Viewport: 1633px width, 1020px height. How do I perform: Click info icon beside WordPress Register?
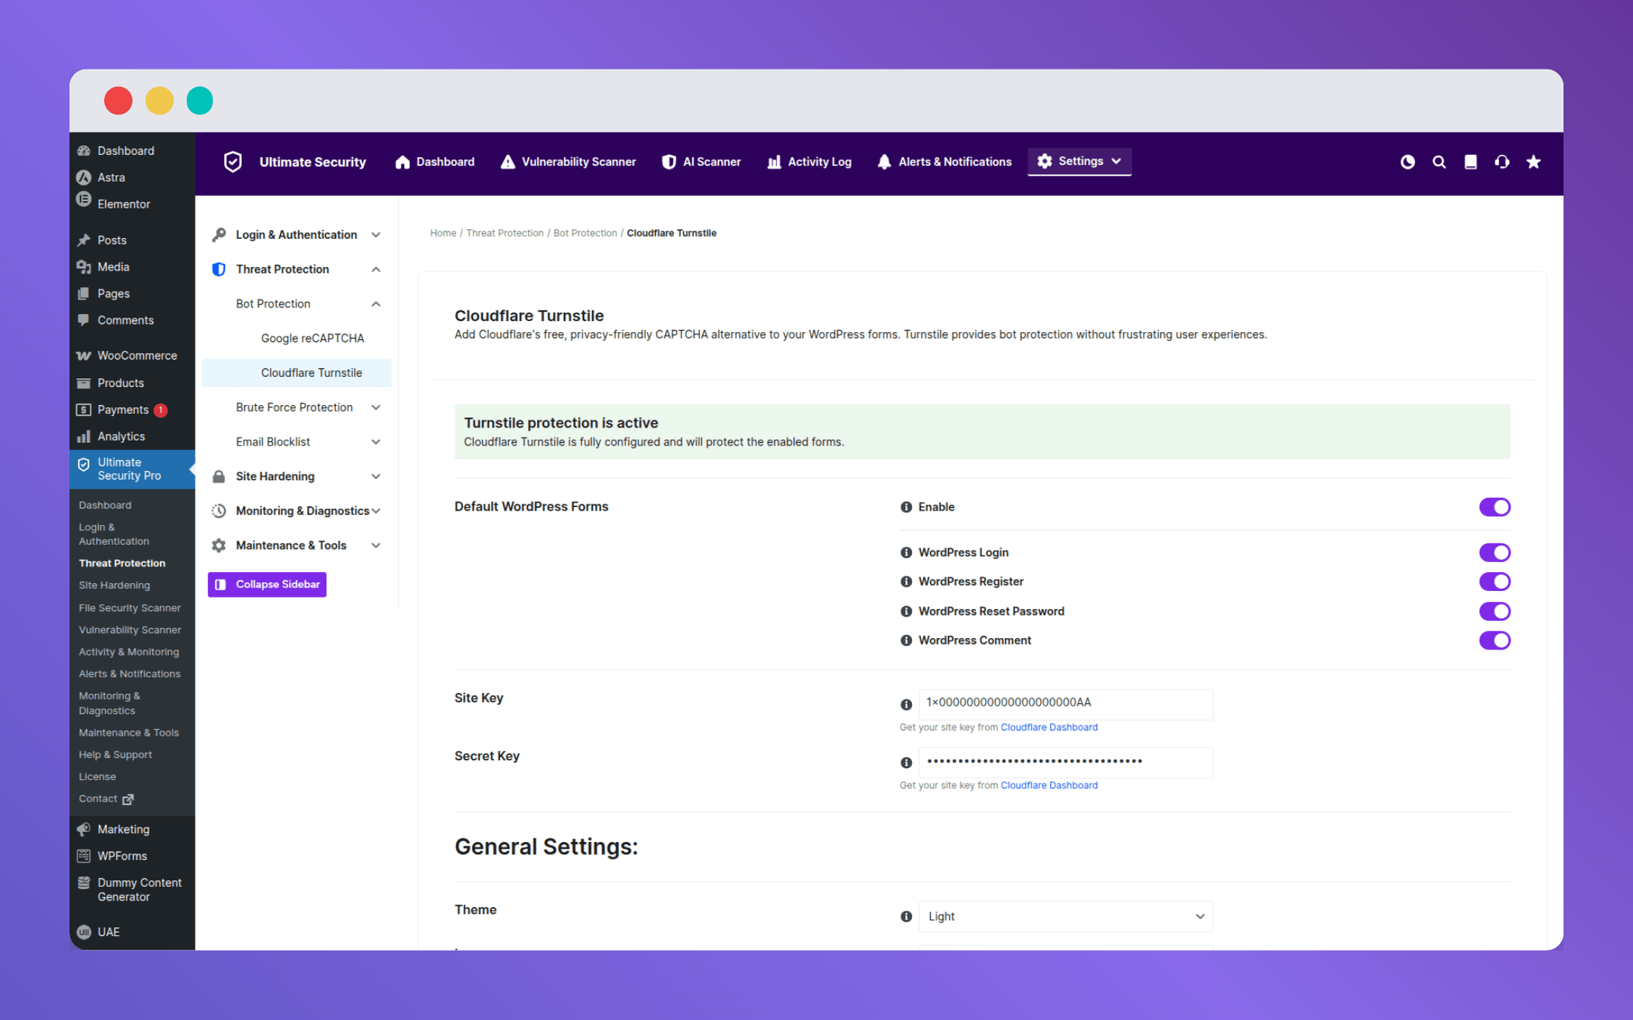pyautogui.click(x=906, y=582)
